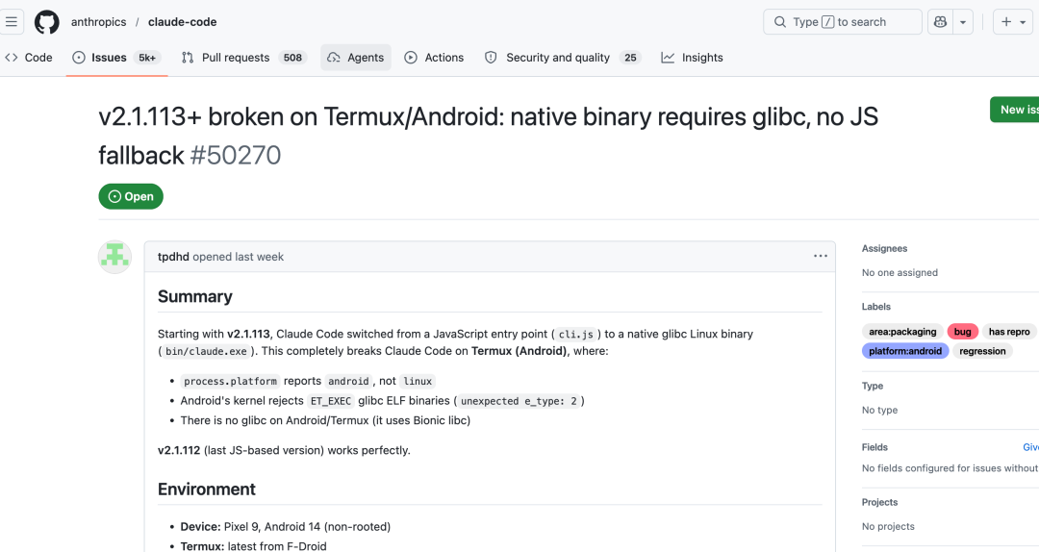Select the platform:android label
1039x552 pixels.
coord(905,351)
